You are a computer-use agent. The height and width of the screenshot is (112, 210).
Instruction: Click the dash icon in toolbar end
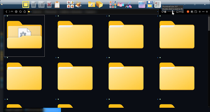(203, 12)
